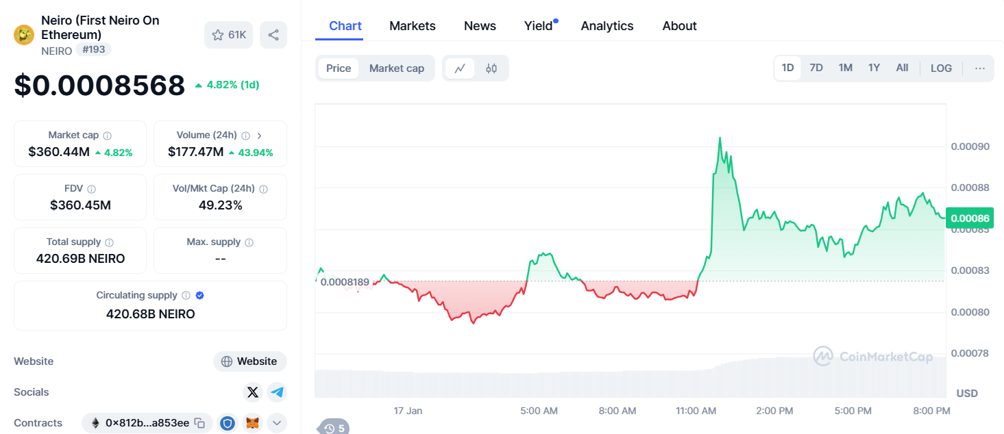Open the Telegram social link
This screenshot has width=1004, height=434.
pyautogui.click(x=277, y=392)
